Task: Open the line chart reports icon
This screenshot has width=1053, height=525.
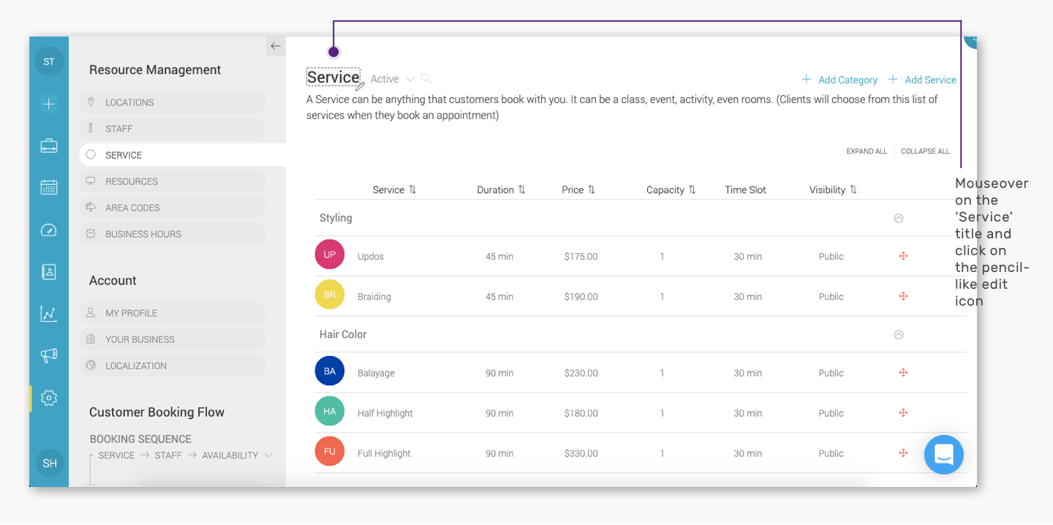Action: point(49,314)
